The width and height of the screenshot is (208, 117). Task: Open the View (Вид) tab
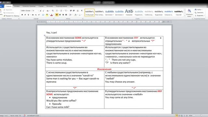71,6
